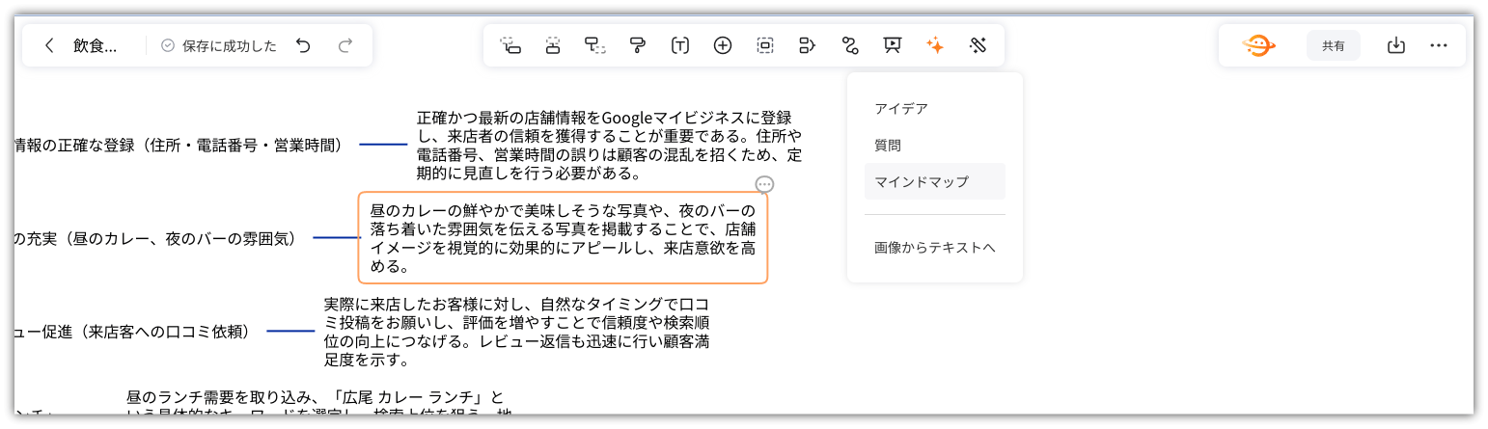Viewport: 1488px width, 429px height.
Task: Click the dashed boundary frame icon
Action: 765,45
